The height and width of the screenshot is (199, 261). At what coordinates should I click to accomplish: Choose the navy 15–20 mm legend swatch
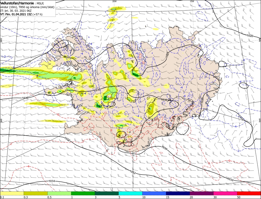pos(178,193)
